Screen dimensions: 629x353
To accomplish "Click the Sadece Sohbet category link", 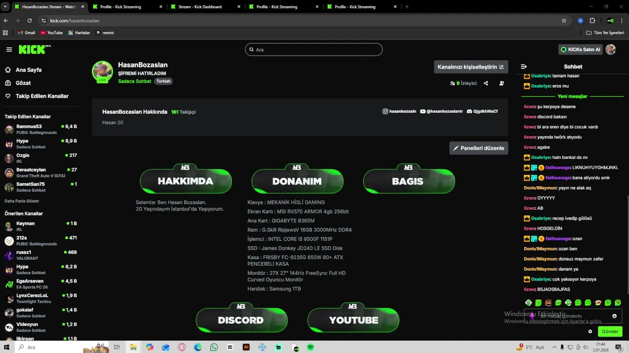I will click(x=135, y=81).
